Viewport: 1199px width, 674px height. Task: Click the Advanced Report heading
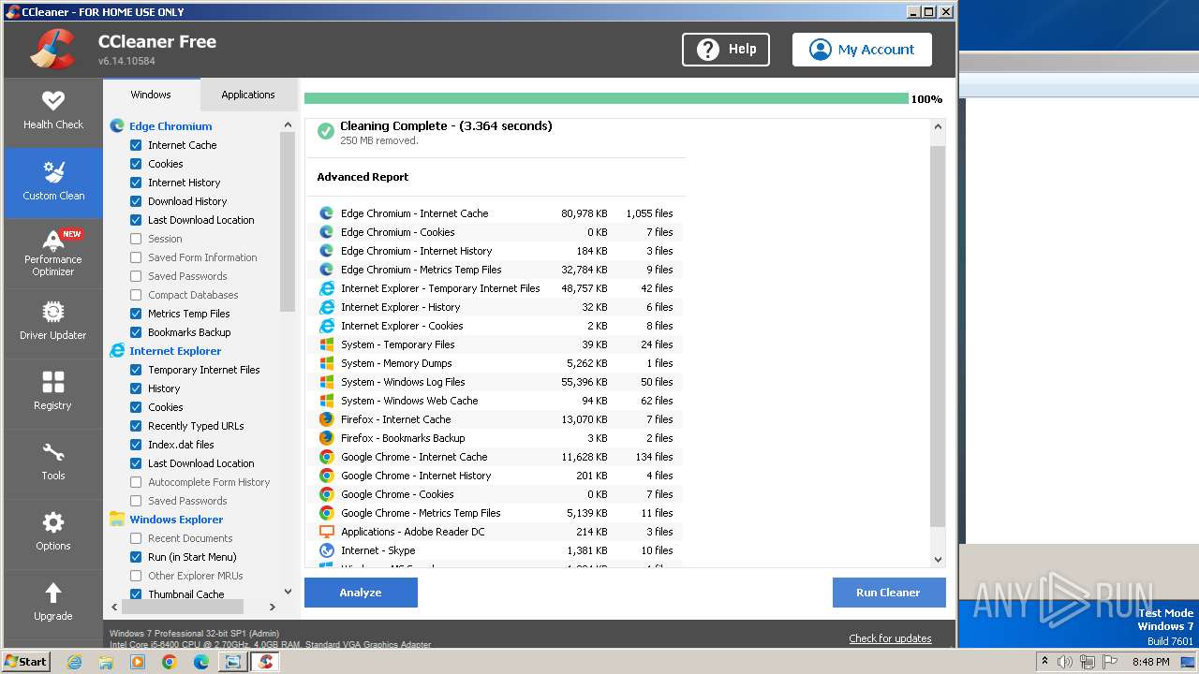pos(363,177)
